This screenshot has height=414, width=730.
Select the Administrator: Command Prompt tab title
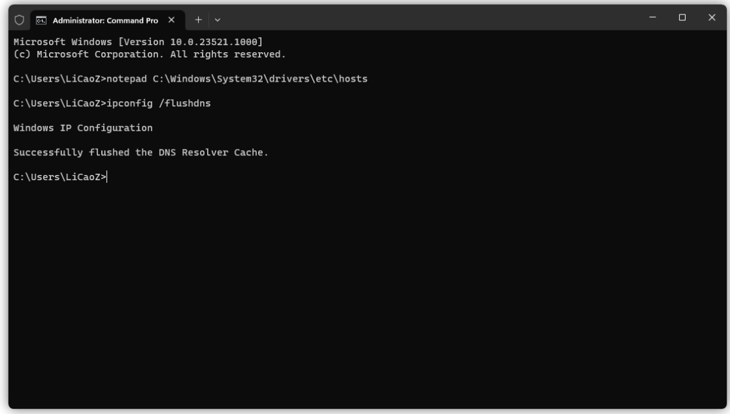pos(105,20)
